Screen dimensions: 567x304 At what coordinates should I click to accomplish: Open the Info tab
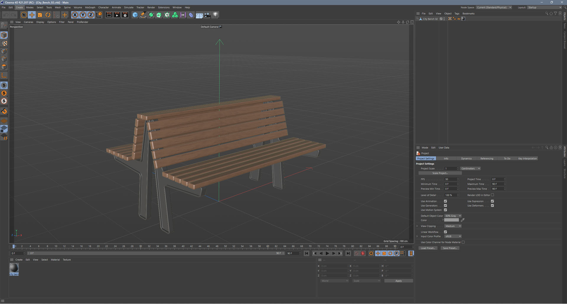446,159
